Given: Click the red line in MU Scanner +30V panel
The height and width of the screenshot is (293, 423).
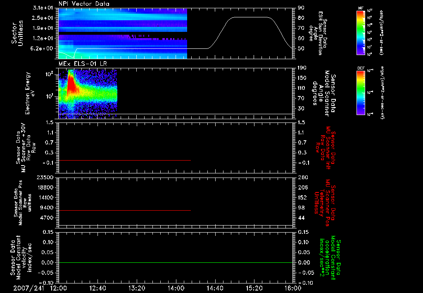Looking at the screenshot, I should point(125,160).
